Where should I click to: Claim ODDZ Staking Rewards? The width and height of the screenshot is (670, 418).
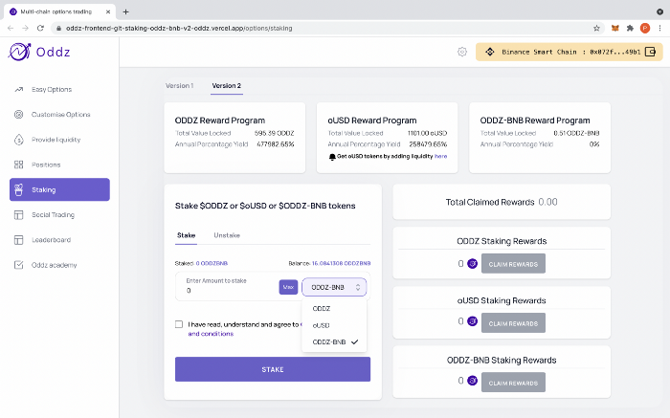click(513, 264)
